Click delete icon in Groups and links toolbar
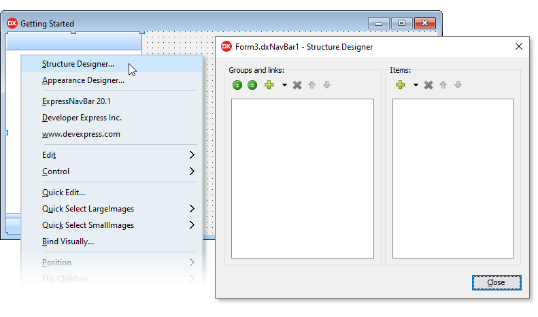 [297, 85]
